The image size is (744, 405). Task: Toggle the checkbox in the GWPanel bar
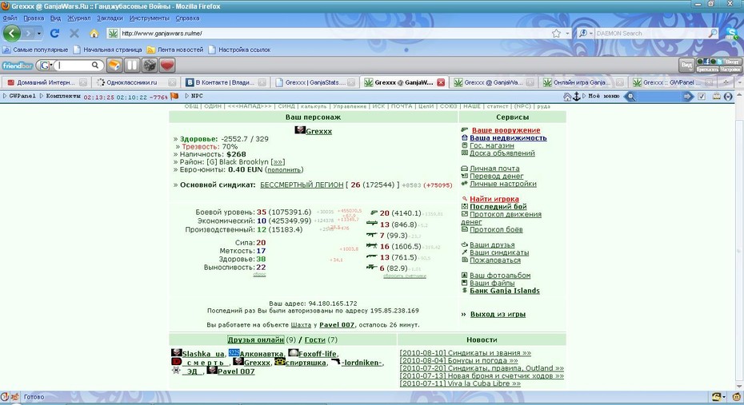click(x=702, y=97)
